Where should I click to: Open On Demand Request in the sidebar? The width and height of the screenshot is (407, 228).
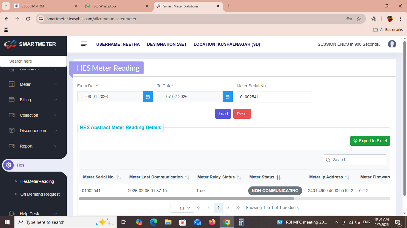pos(40,194)
